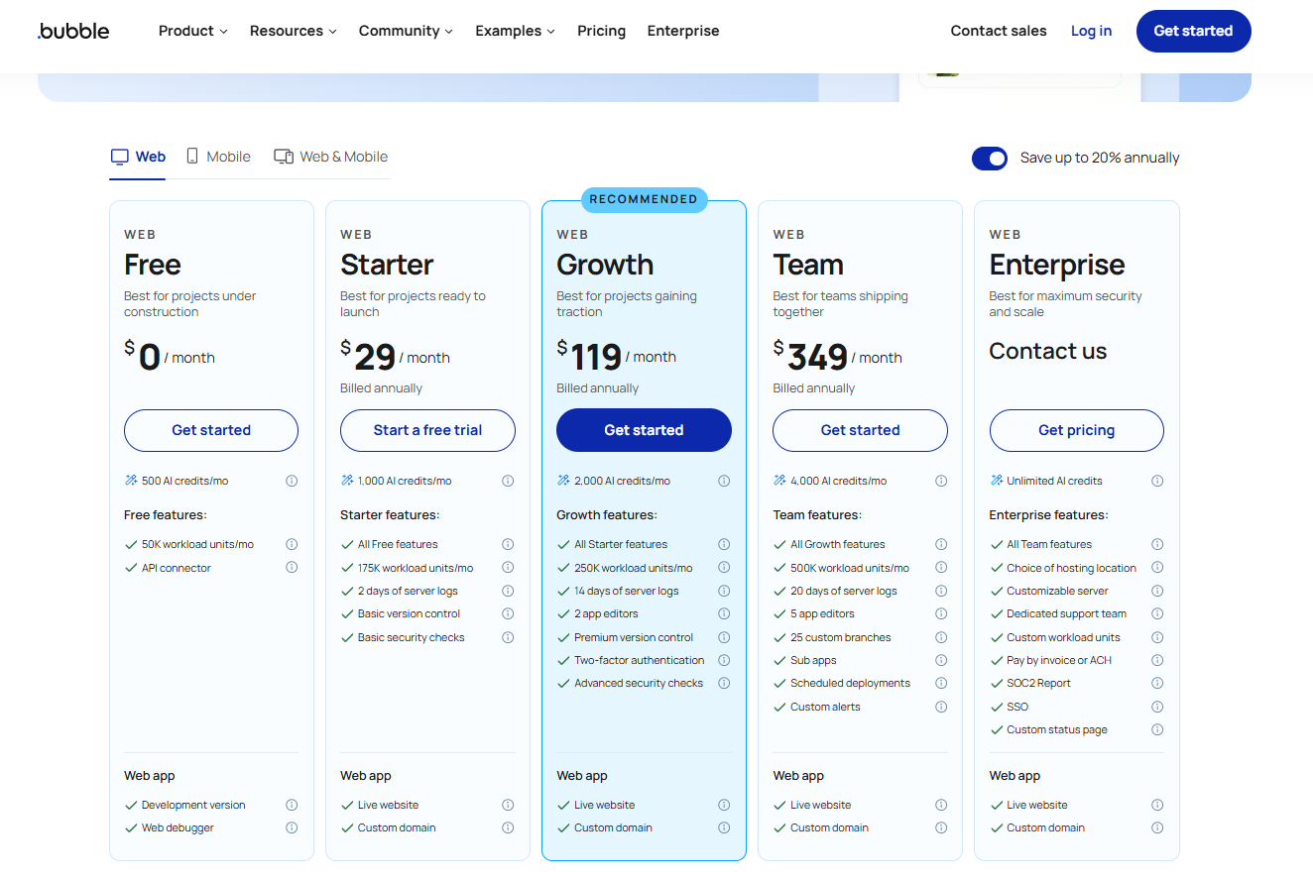This screenshot has width=1313, height=880.
Task: Click info icon next to 1,000 AI credits/mo
Action: pyautogui.click(x=508, y=481)
